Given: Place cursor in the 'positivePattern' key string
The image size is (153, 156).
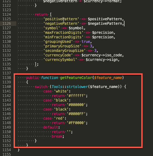Looking at the screenshot, I should pyautogui.click(x=61, y=19).
